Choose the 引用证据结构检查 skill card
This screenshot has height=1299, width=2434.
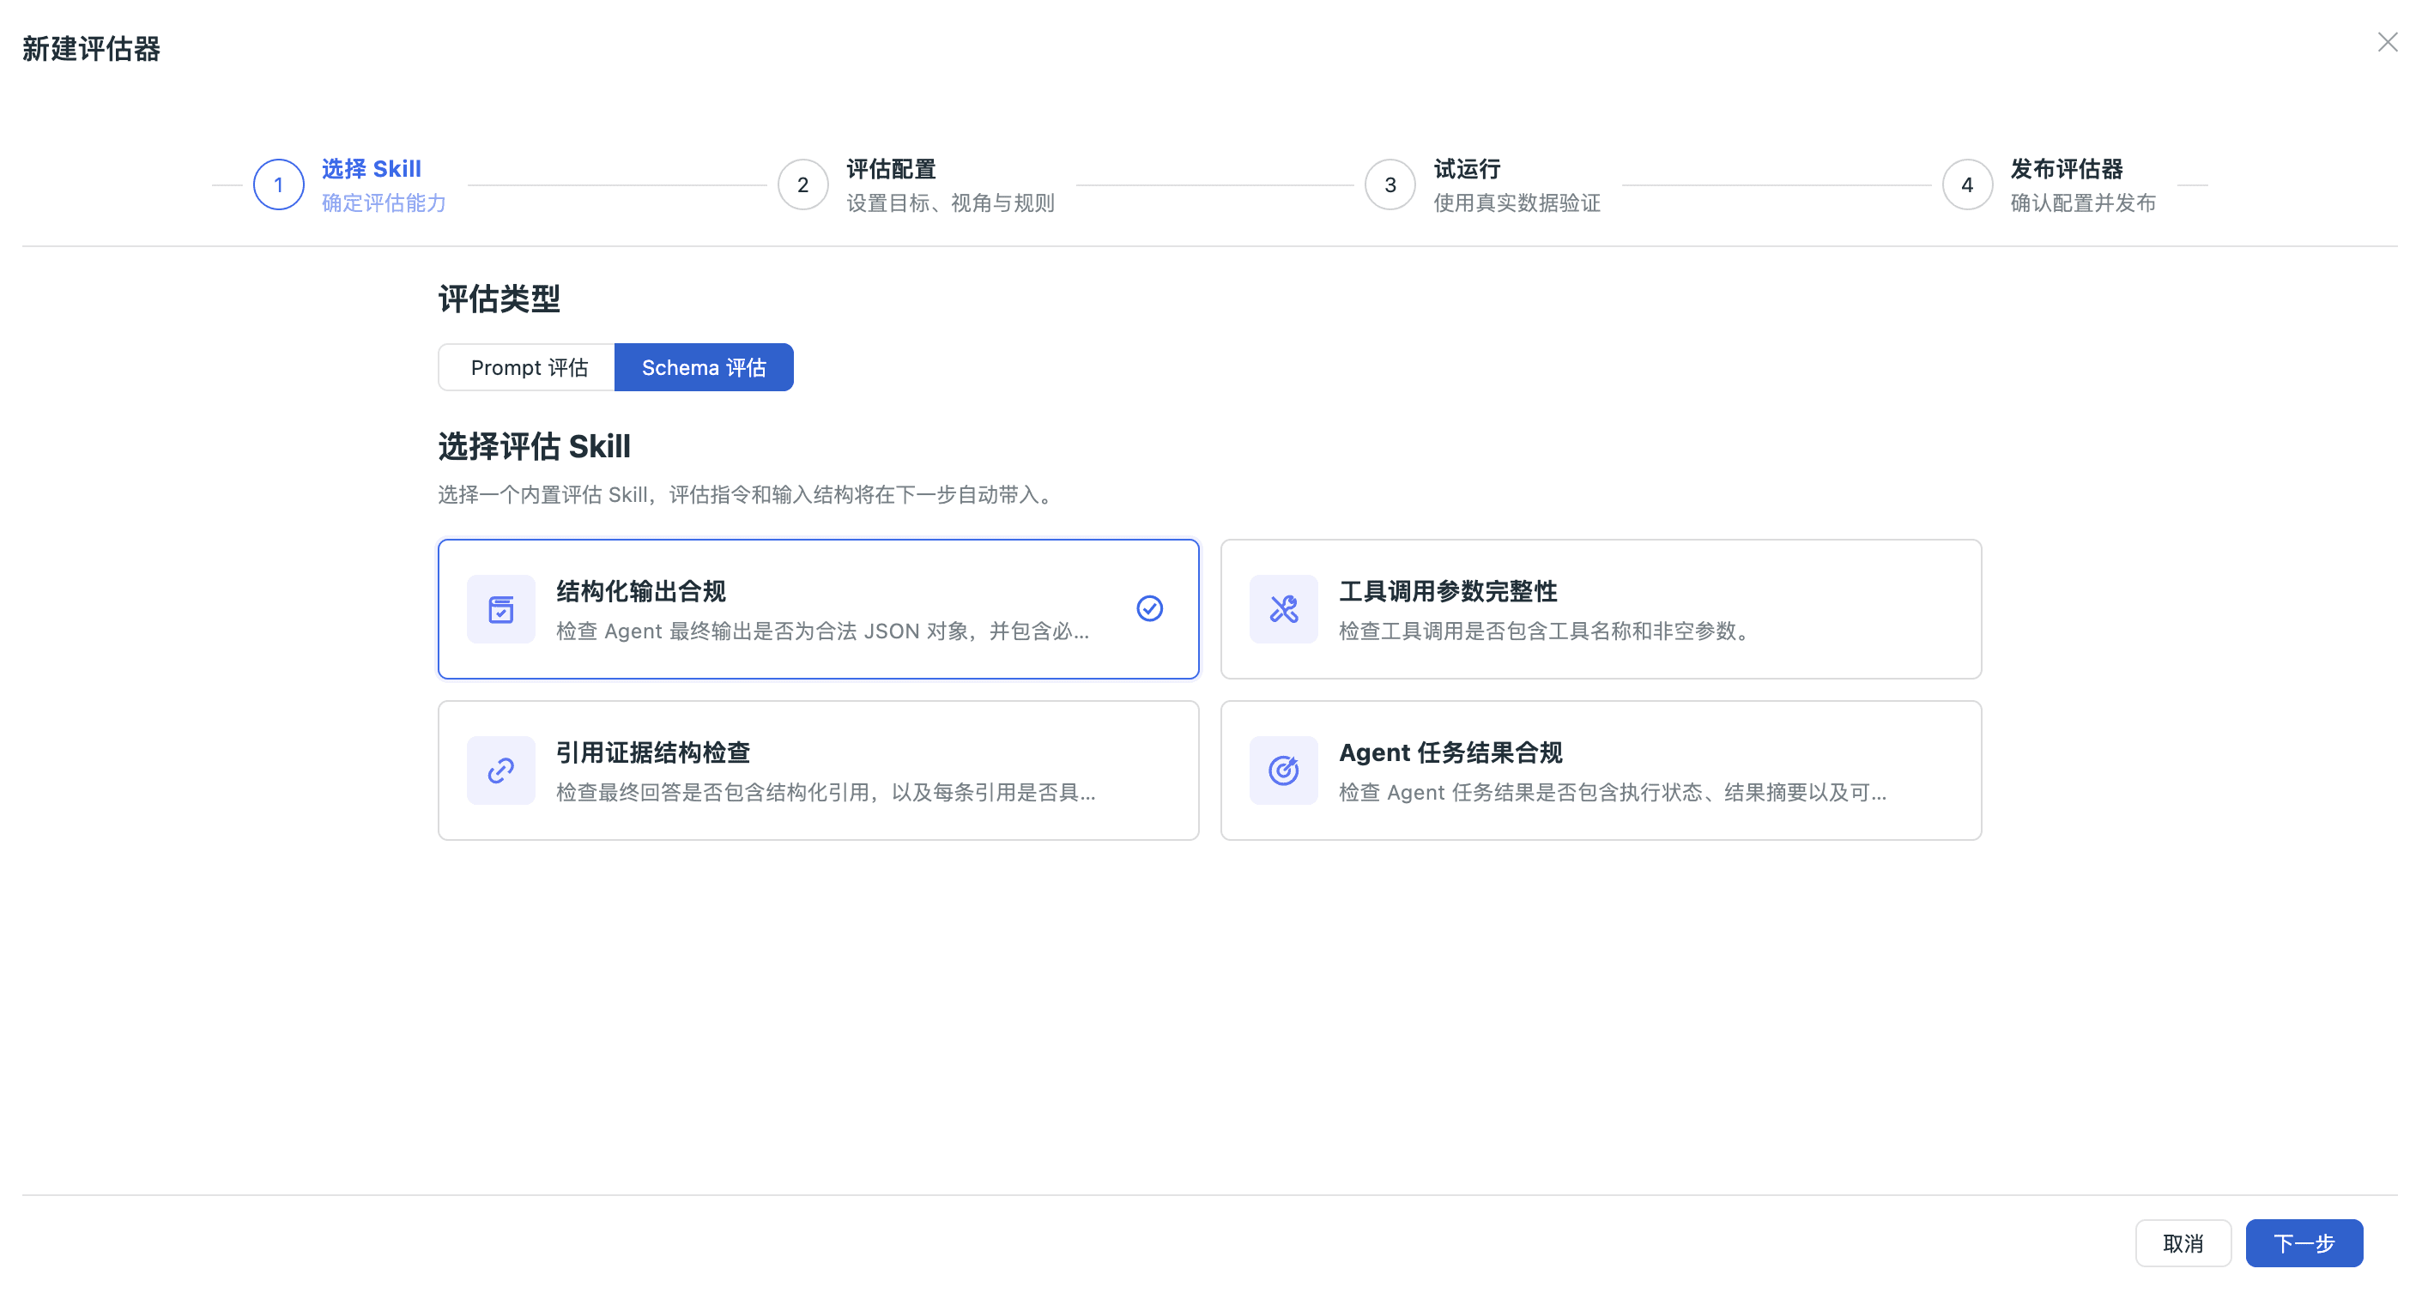click(x=818, y=770)
